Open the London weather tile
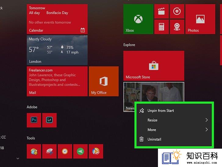The image size is (222, 167). (x=57, y=50)
